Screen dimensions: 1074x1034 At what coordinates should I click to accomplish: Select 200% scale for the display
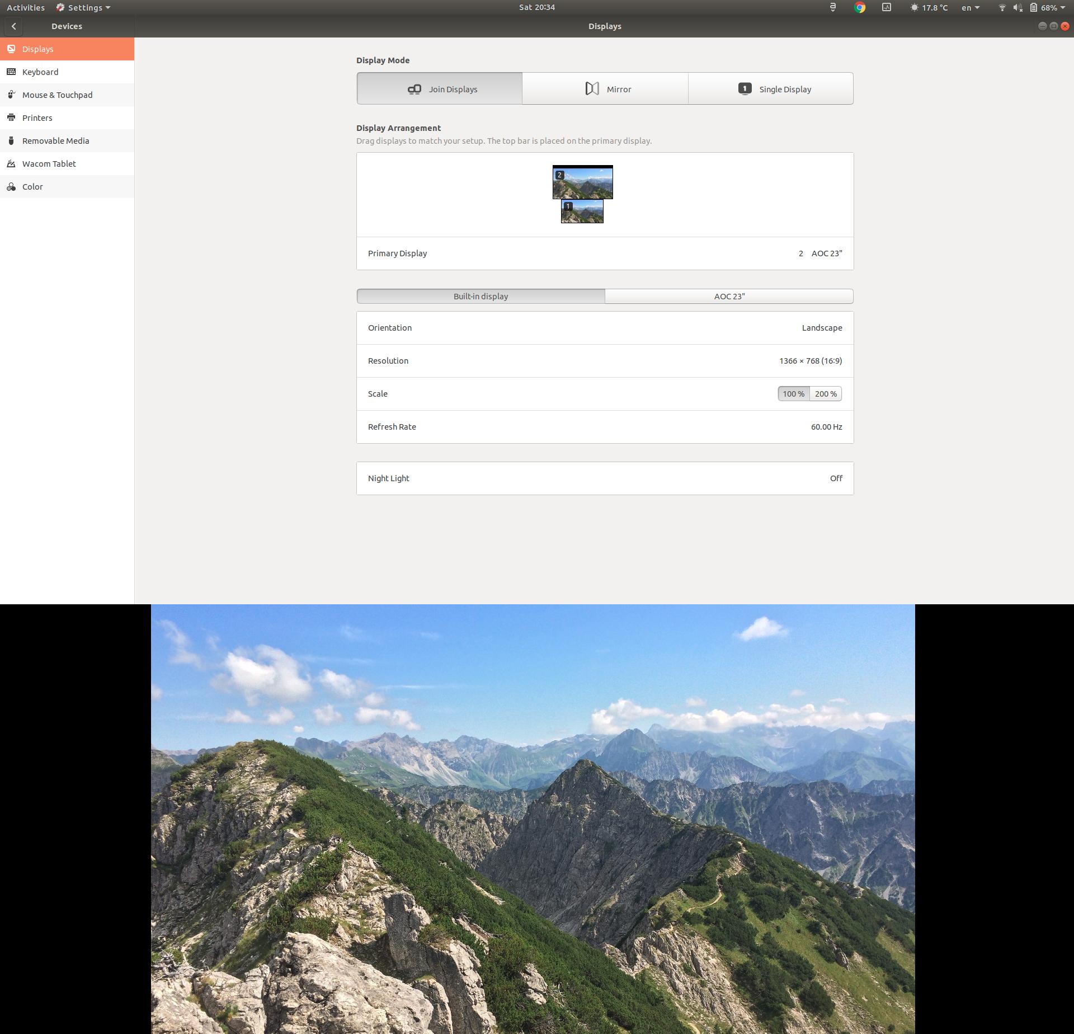[x=826, y=393]
